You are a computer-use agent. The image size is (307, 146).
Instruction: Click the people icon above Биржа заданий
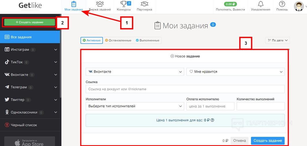tap(100, 4)
